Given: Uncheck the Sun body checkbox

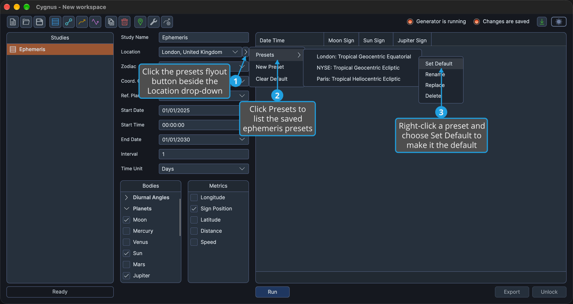Looking at the screenshot, I should 127,253.
